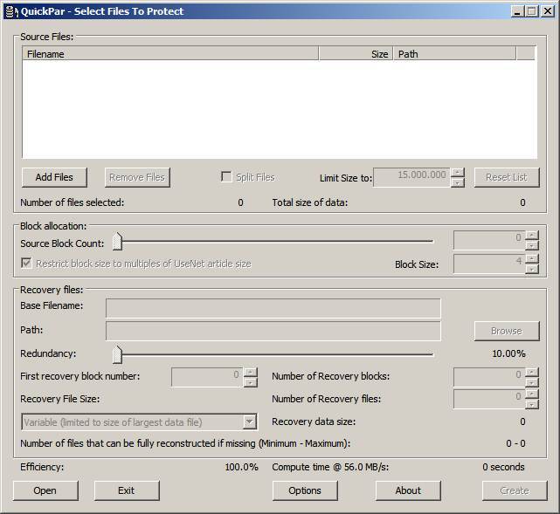Screen dimensions: 560x514
Task: Open the Options dialog button
Action: pyautogui.click(x=305, y=490)
